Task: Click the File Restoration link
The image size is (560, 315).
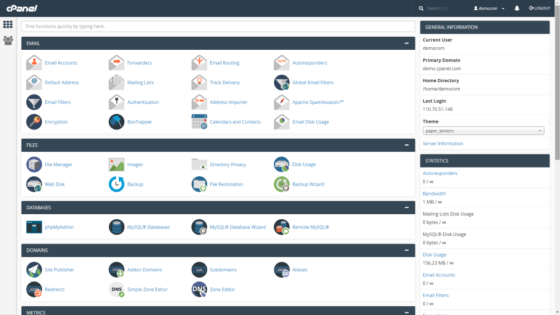Action: [226, 184]
